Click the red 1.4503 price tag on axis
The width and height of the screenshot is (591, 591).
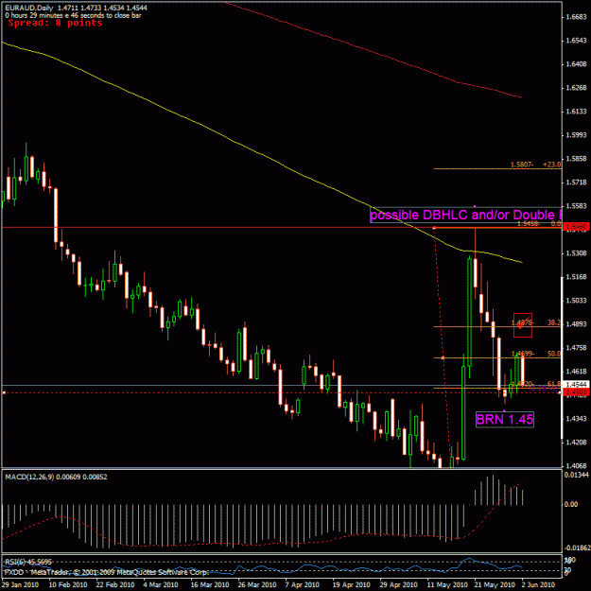pos(575,392)
